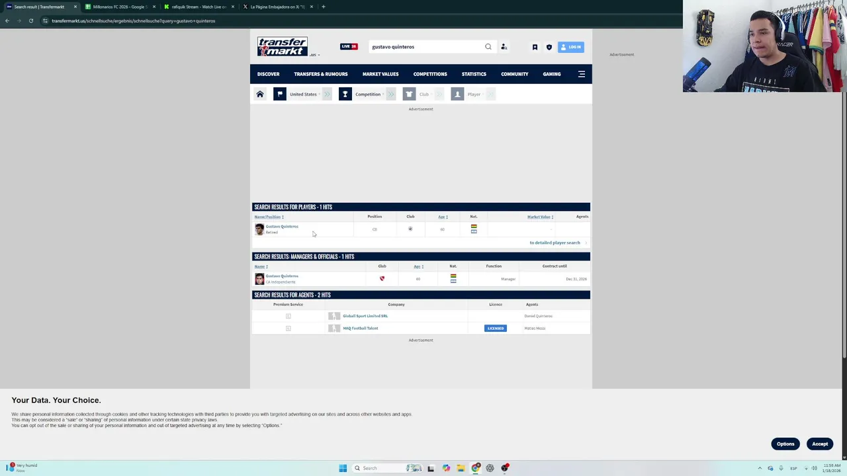Viewport: 847px width, 476px height.
Task: Click the MAQ Football Talent company logo
Action: pyautogui.click(x=334, y=329)
